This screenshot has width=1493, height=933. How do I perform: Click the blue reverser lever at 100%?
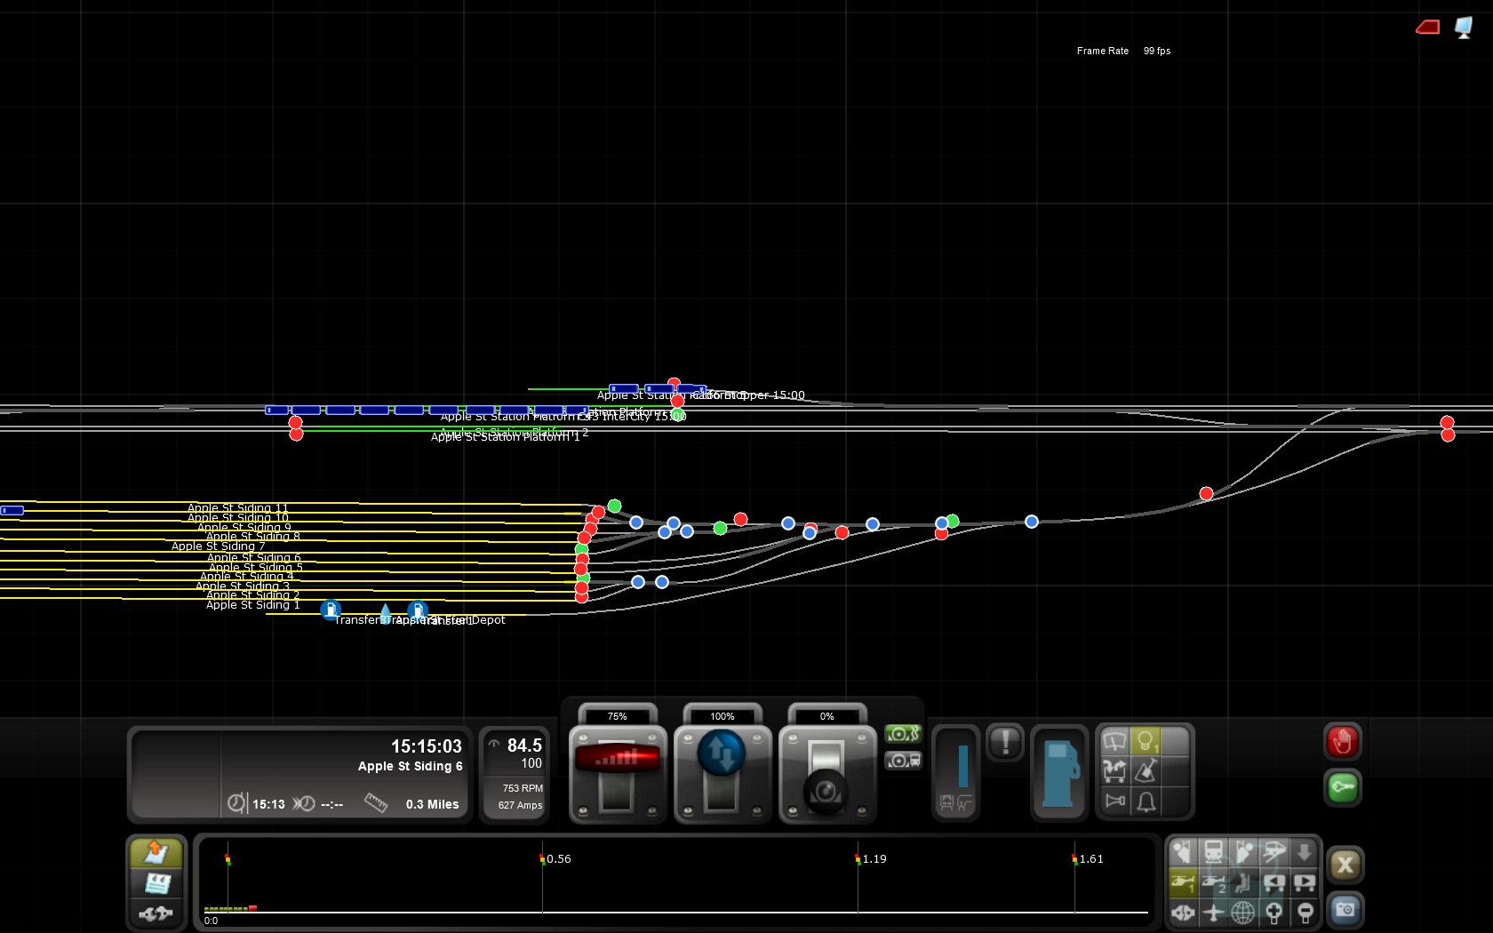(x=722, y=754)
